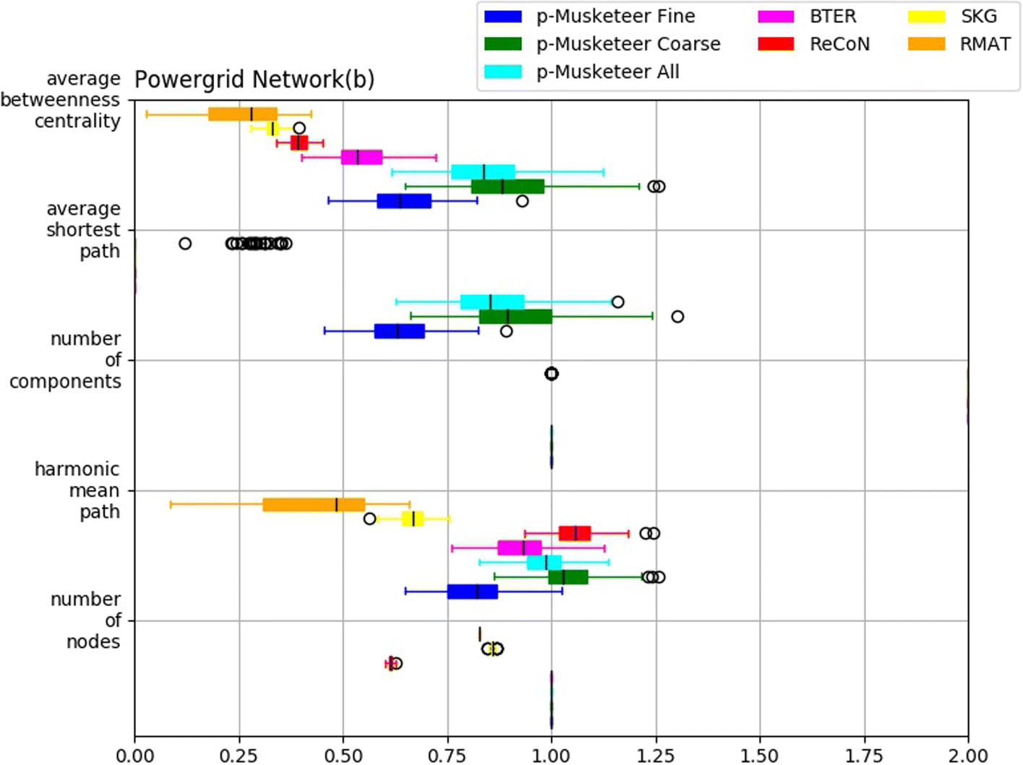Click the green outlier circle near 1.30
The image size is (1023, 765).
click(677, 317)
